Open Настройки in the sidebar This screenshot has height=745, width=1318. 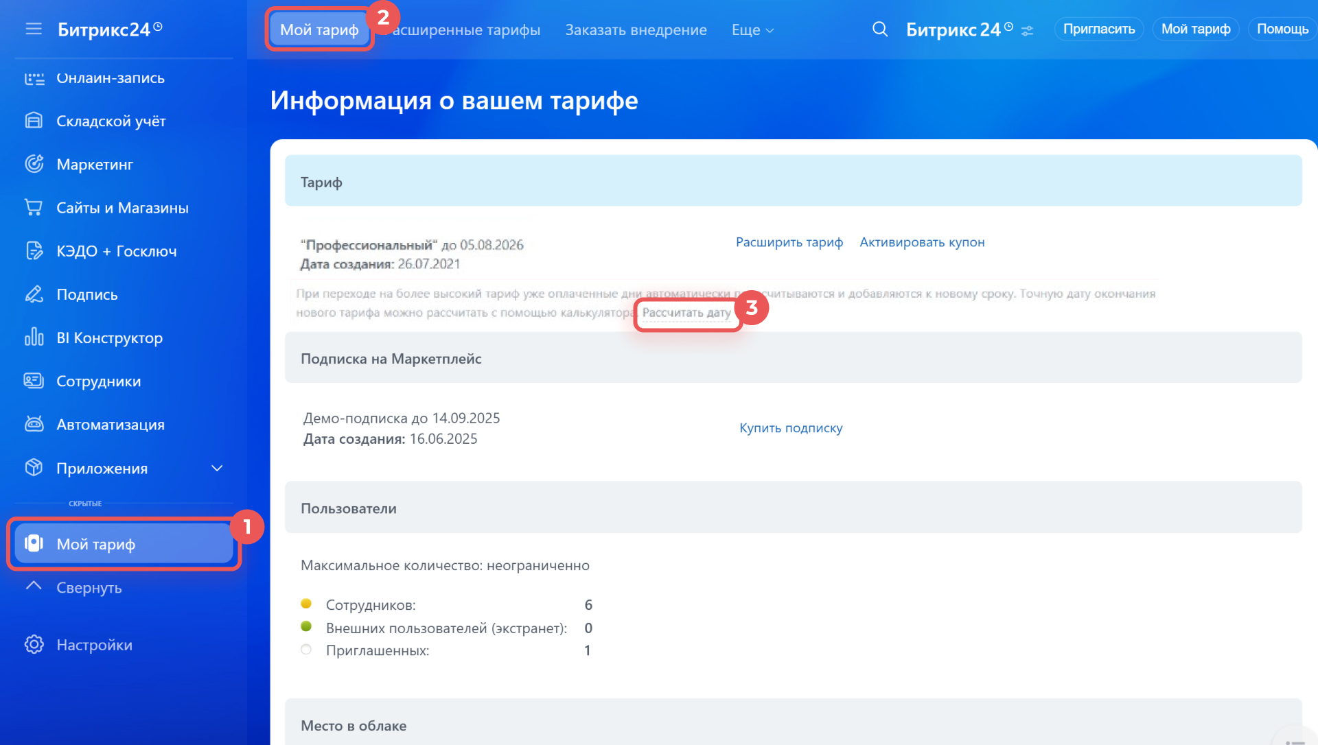(95, 645)
